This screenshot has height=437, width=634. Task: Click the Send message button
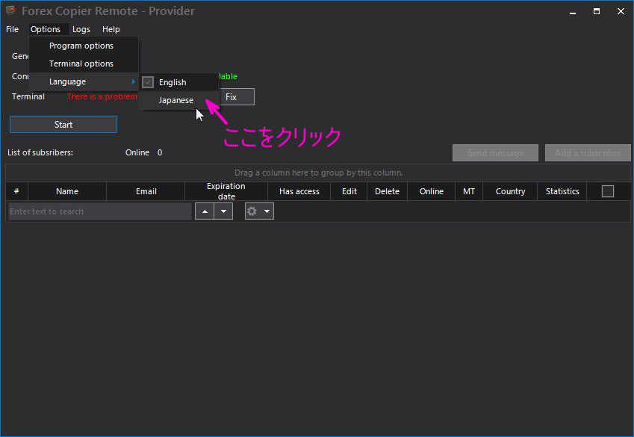click(494, 152)
